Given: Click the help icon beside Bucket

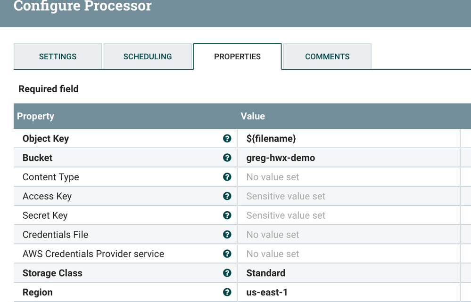Looking at the screenshot, I should [x=227, y=158].
